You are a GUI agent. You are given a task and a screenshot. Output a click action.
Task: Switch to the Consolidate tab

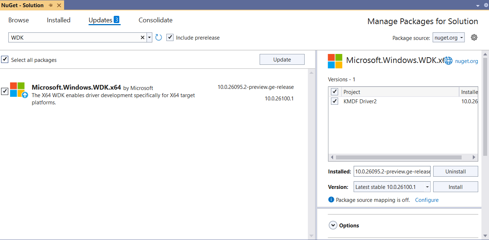(156, 20)
